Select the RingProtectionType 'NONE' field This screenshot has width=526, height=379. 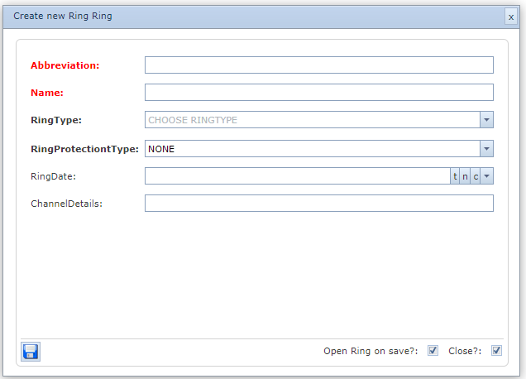tap(312, 148)
